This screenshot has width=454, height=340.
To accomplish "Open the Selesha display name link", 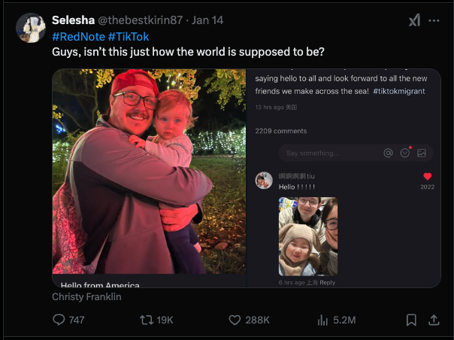I will (x=72, y=20).
